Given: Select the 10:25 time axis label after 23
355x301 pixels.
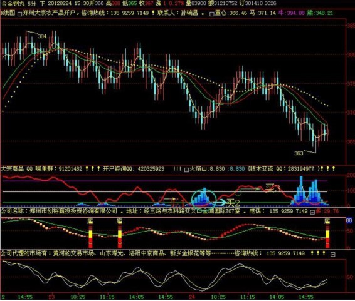Looking at the screenshot, I should coord(78,297).
